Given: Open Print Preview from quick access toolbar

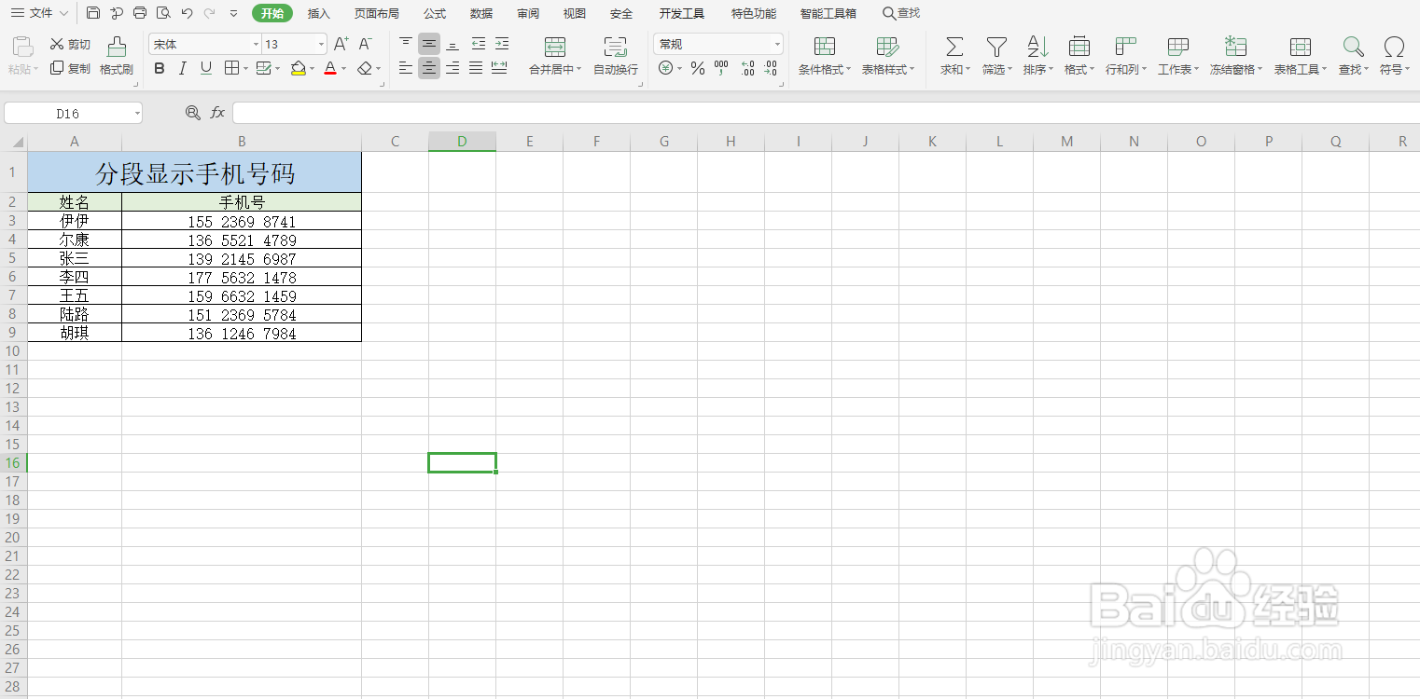Looking at the screenshot, I should pyautogui.click(x=163, y=13).
